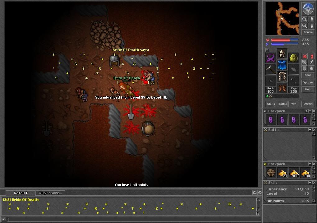Click Battle window scroll-down arrow
This screenshot has height=223, width=317.
point(314,158)
